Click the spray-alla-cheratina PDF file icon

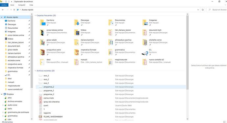[x=40, y=102]
